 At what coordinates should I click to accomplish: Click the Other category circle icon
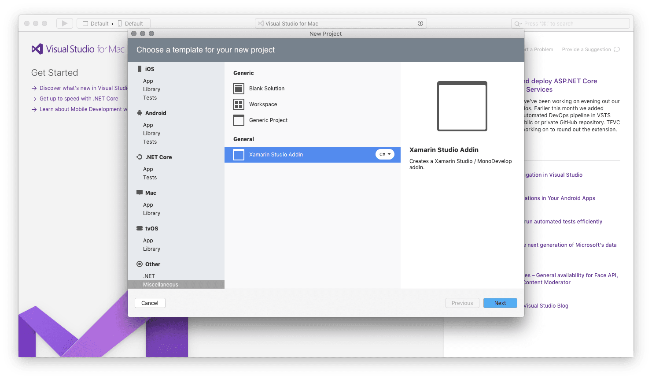tap(140, 264)
